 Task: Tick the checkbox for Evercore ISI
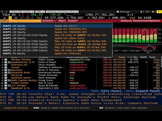click(6, 65)
